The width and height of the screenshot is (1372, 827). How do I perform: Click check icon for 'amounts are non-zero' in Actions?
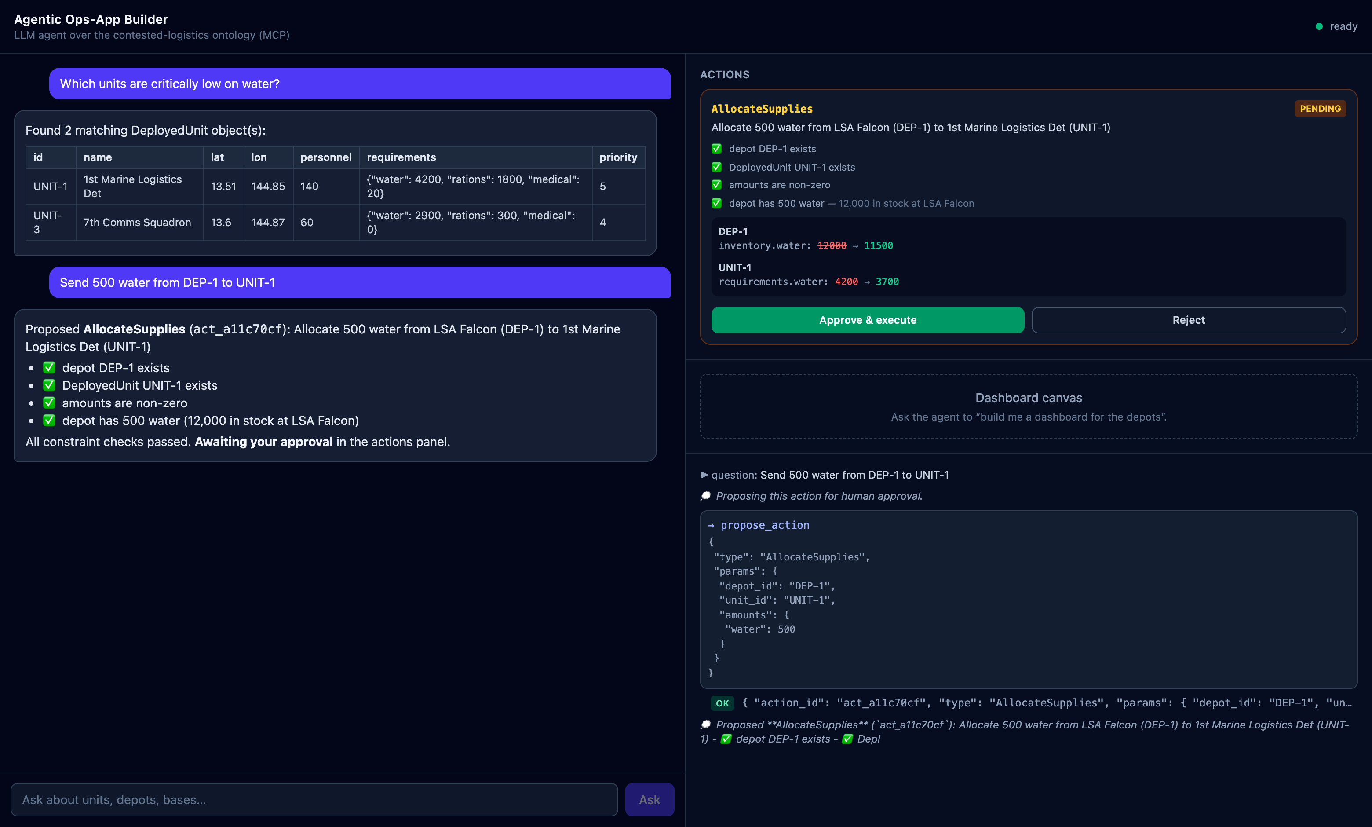pos(717,185)
